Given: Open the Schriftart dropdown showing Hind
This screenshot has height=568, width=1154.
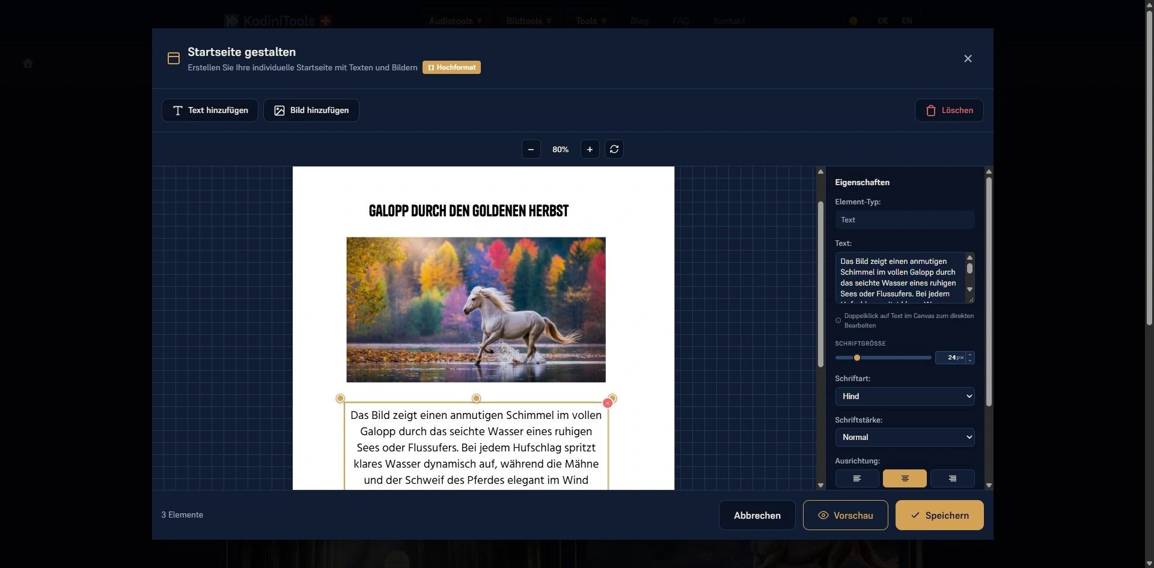Looking at the screenshot, I should [x=905, y=396].
